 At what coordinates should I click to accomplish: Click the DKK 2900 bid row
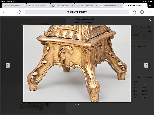140,91
